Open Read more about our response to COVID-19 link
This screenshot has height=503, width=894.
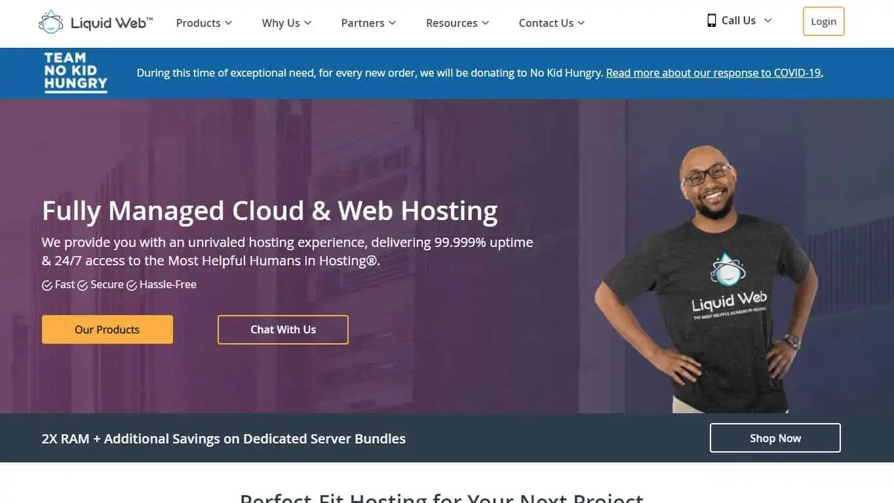pos(713,73)
